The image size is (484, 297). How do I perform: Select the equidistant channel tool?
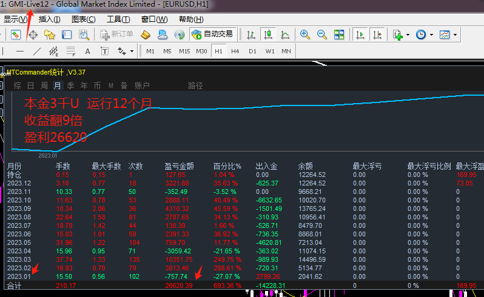point(53,51)
